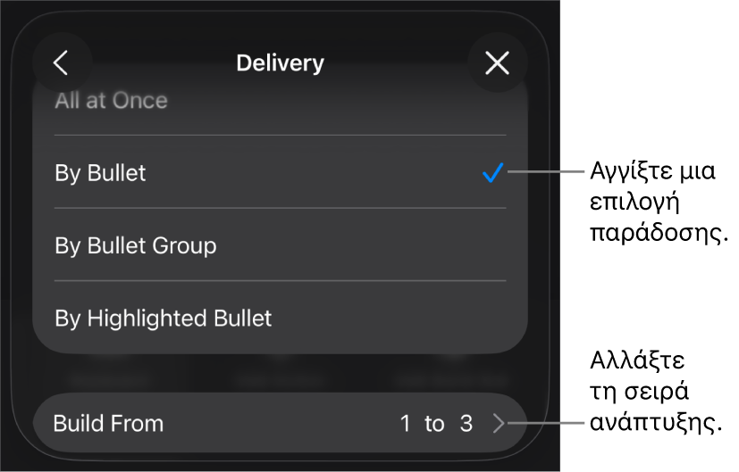739x472 pixels.
Task: Click the '1 to 3' build range value
Action: [x=436, y=423]
